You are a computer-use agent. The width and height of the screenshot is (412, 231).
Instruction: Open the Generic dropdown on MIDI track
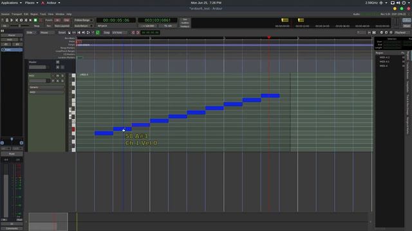[46, 87]
